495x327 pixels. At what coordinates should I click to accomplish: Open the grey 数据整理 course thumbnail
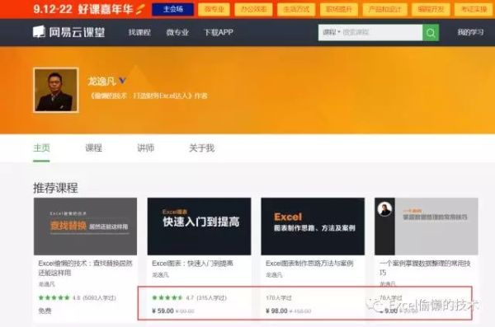click(427, 227)
